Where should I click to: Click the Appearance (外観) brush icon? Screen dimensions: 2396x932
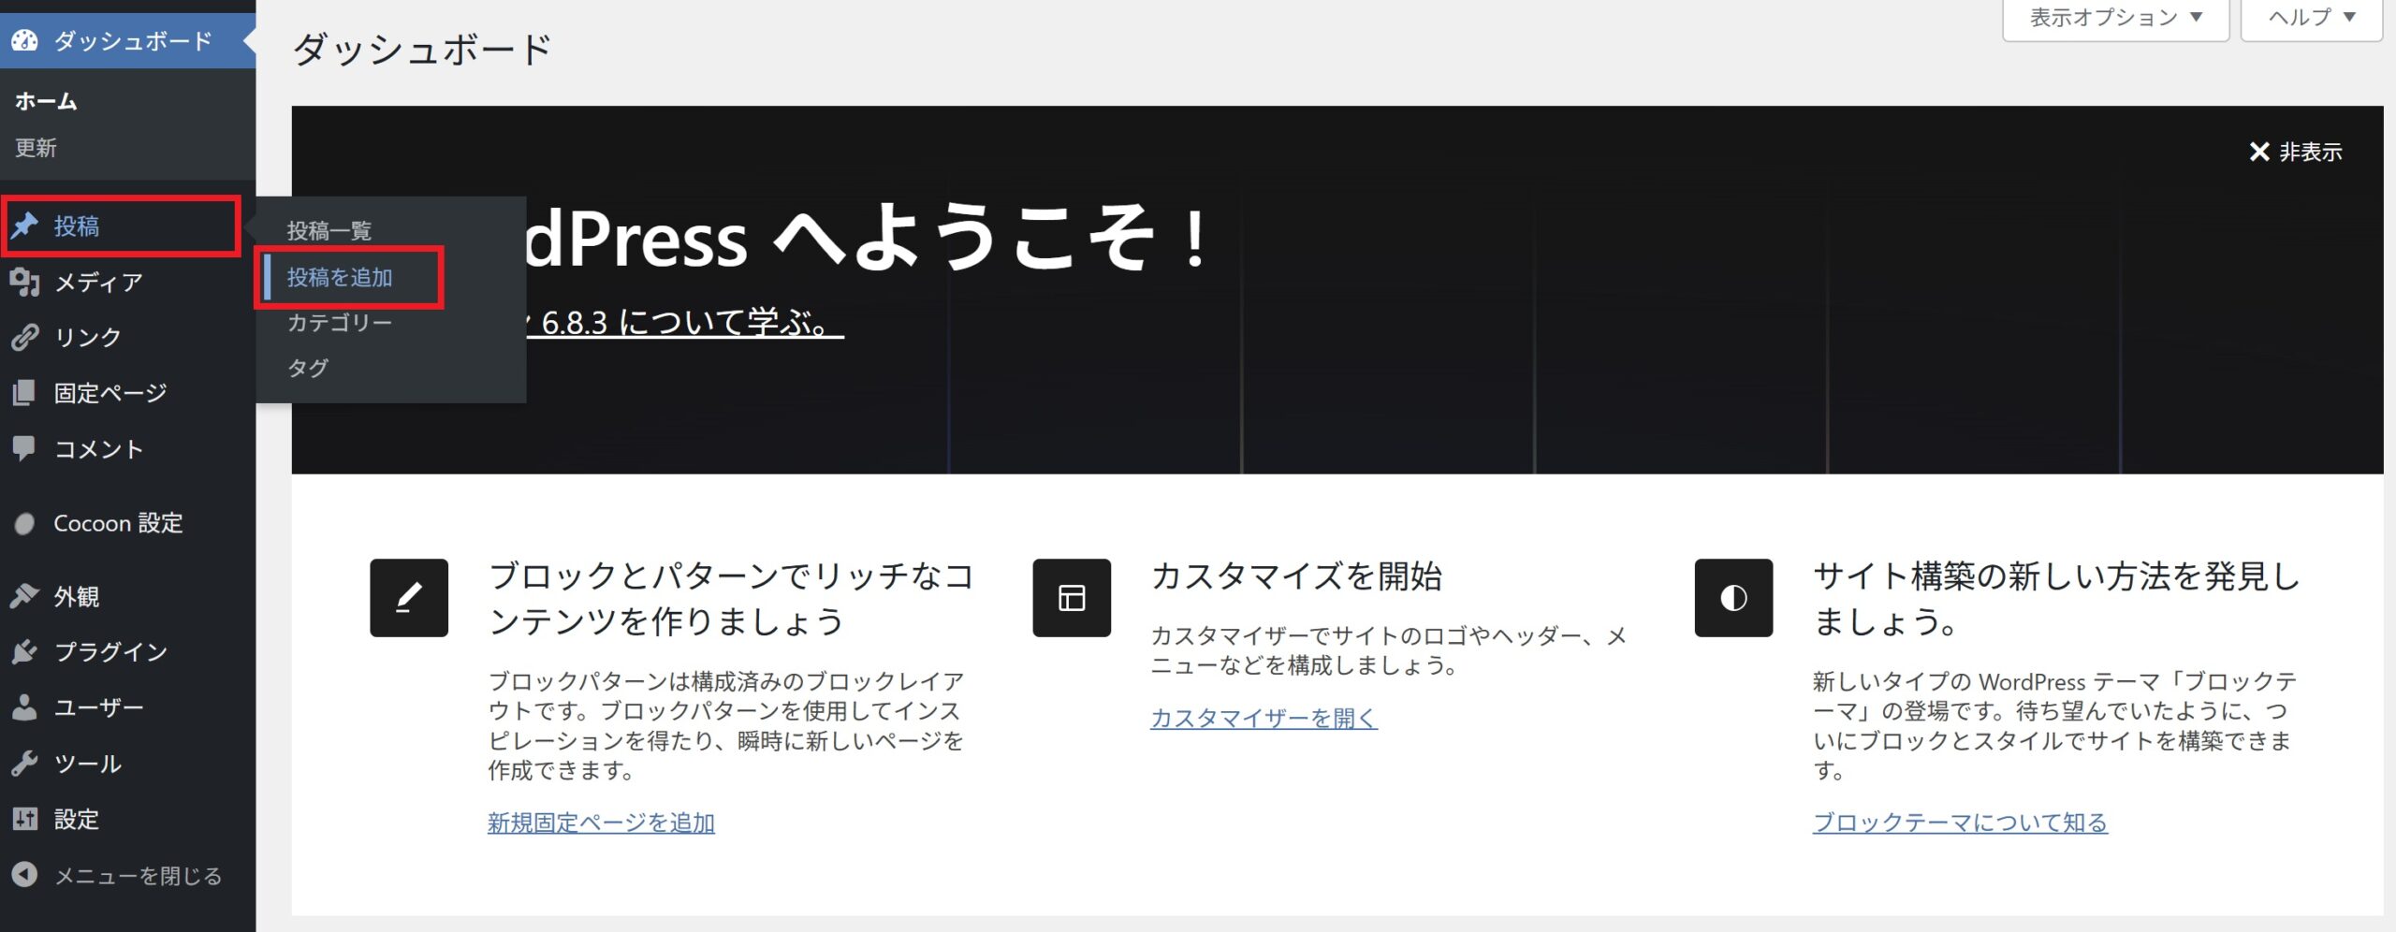(x=25, y=596)
